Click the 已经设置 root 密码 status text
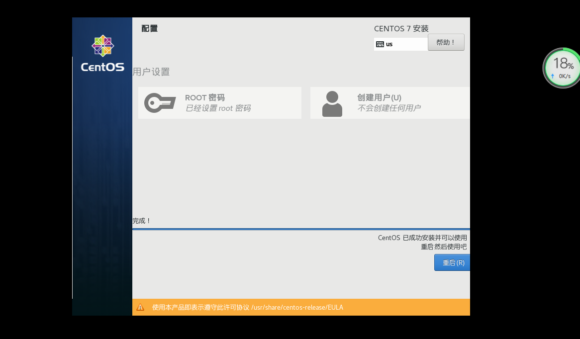 [218, 108]
